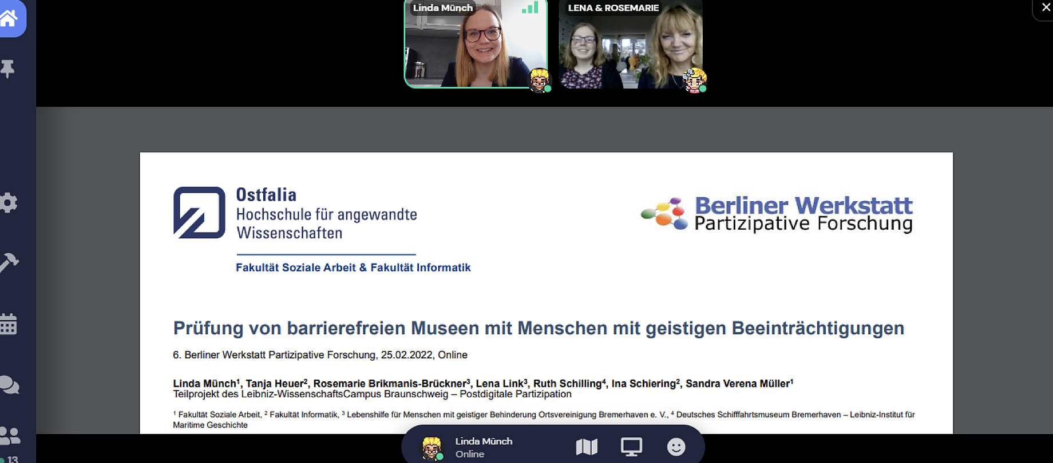Open the emoji reactions smiley
Image resolution: width=1053 pixels, height=463 pixels.
click(x=676, y=447)
